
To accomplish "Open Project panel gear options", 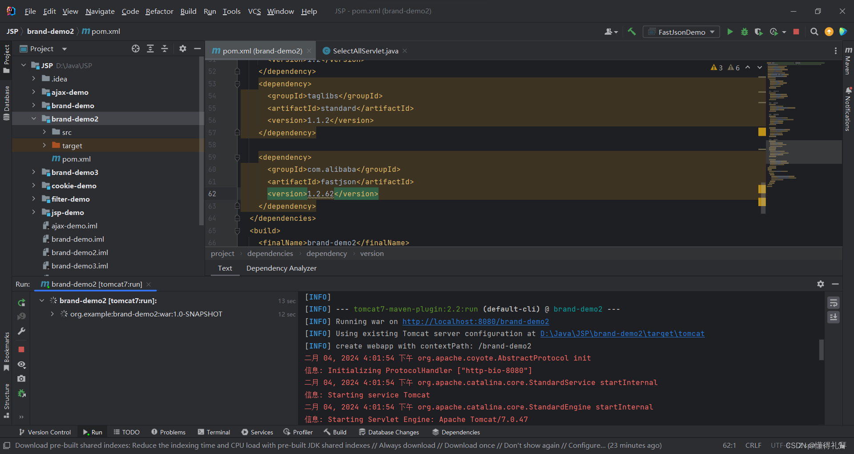I will 183,49.
